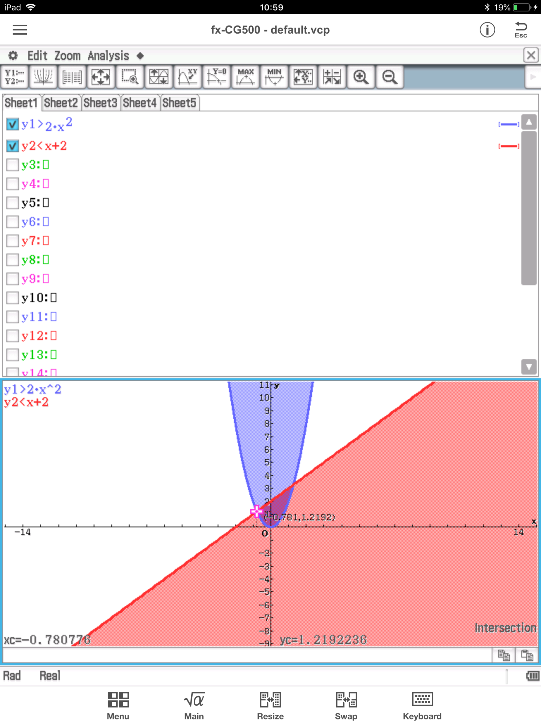The image size is (541, 721).
Task: Open the Y1/Y2 graph editor toolbar icon
Action: (x=14, y=77)
